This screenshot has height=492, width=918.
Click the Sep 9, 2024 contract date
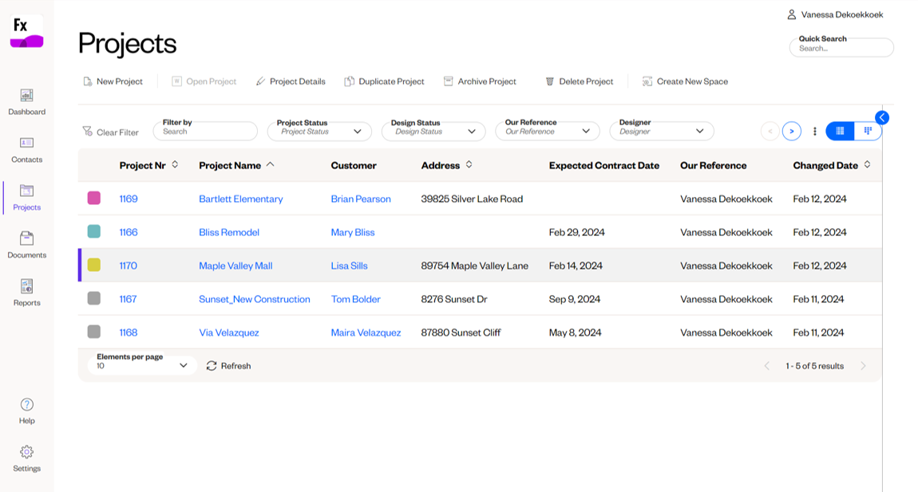click(574, 299)
